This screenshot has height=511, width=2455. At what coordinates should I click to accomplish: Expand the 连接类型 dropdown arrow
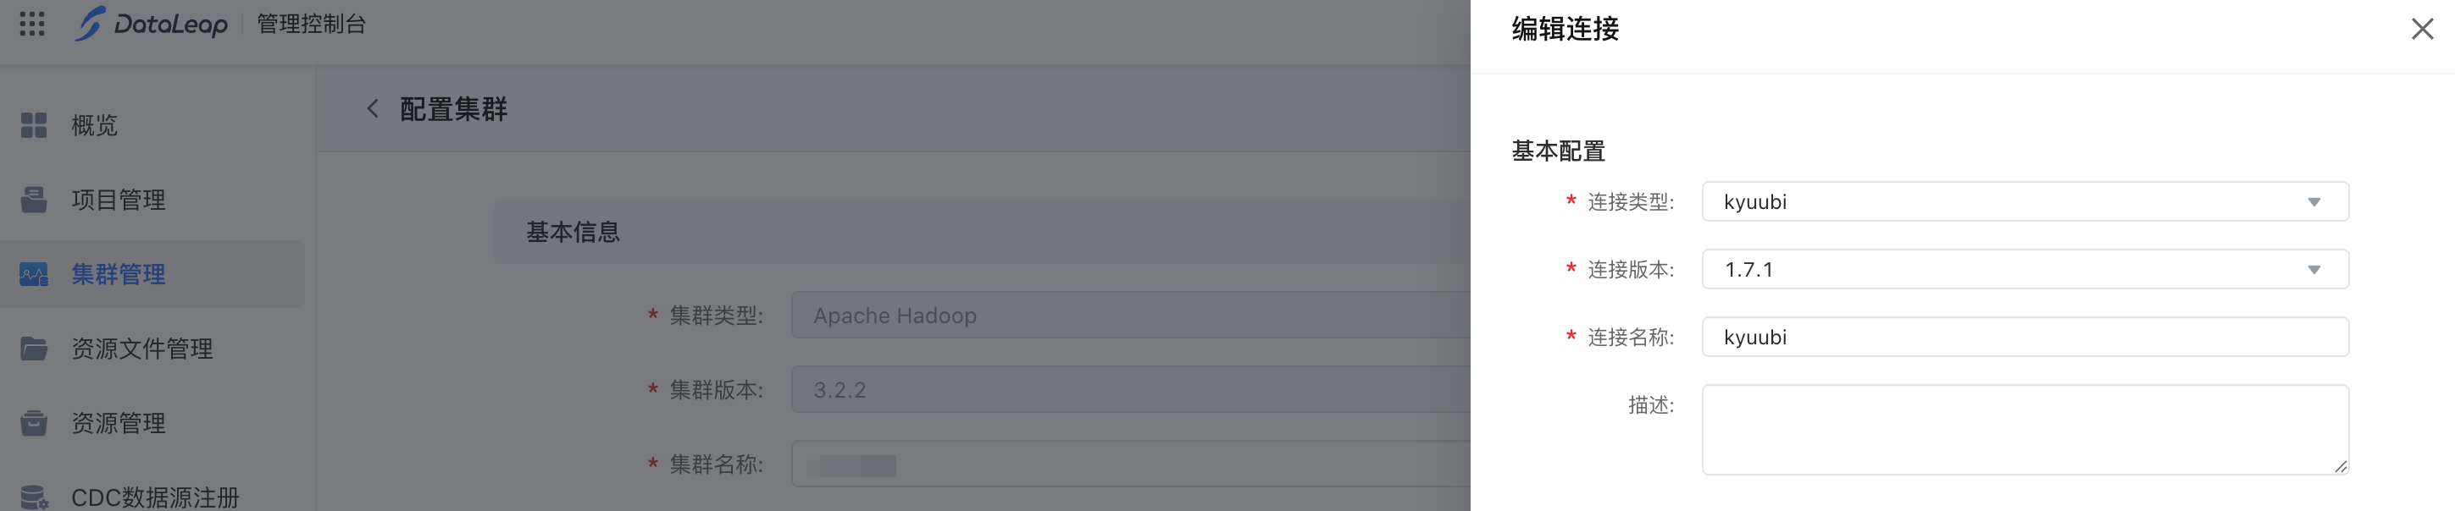(2313, 203)
